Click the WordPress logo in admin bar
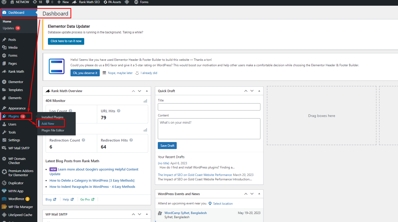 (x=4, y=2)
